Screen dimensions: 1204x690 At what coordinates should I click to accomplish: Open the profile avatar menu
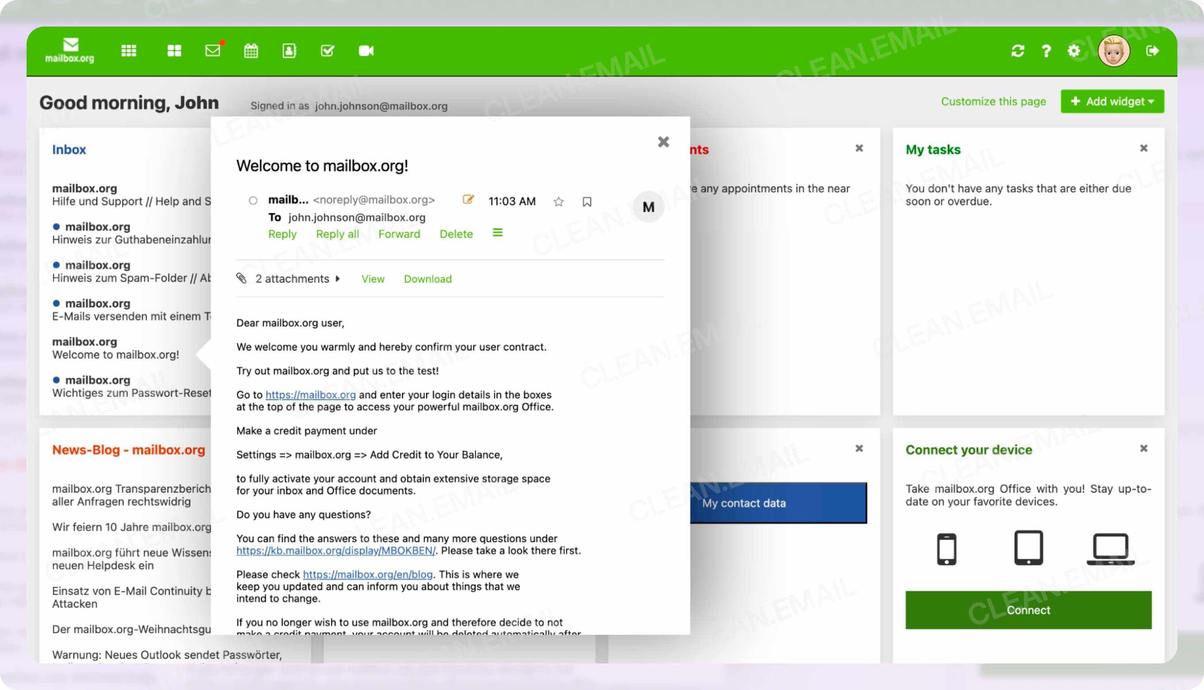1114,51
